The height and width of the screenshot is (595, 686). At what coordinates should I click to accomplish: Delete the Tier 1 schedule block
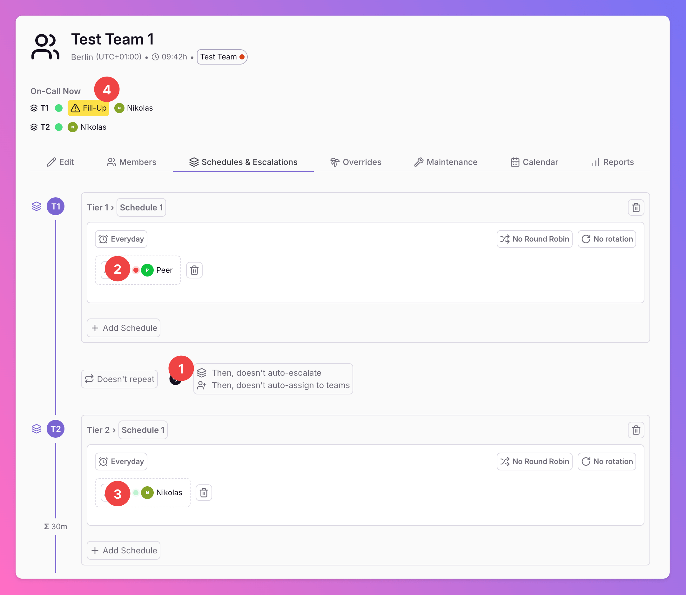click(636, 208)
